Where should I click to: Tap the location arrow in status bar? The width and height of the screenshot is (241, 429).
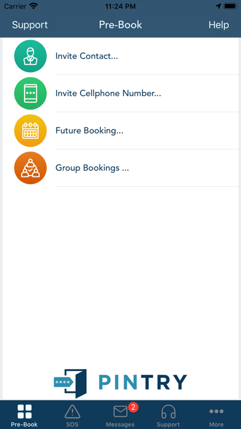218,6
